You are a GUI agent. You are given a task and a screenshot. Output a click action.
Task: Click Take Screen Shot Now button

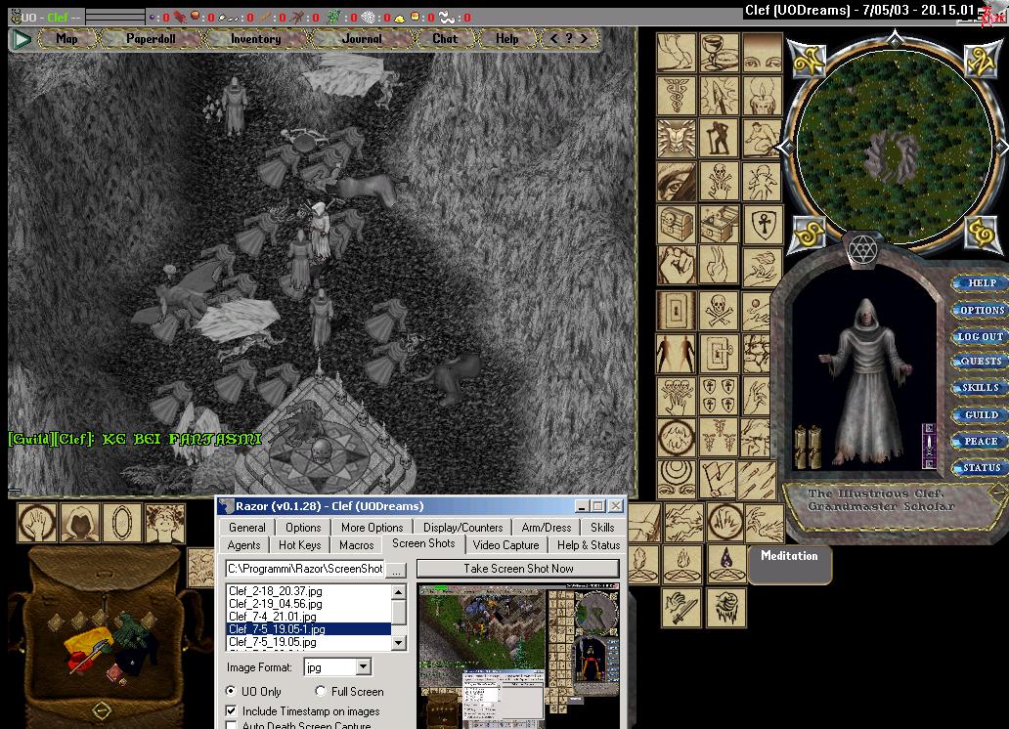click(518, 569)
